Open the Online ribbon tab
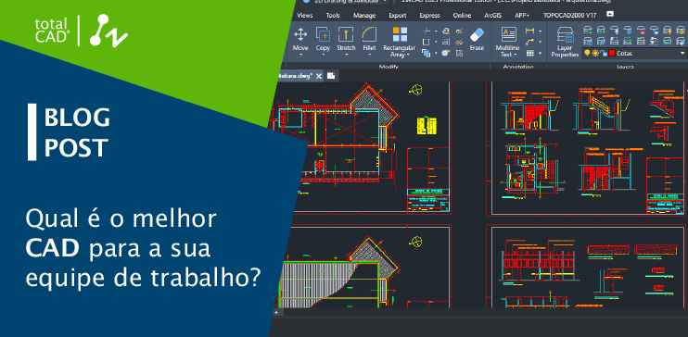This screenshot has height=337, width=688. [462, 16]
